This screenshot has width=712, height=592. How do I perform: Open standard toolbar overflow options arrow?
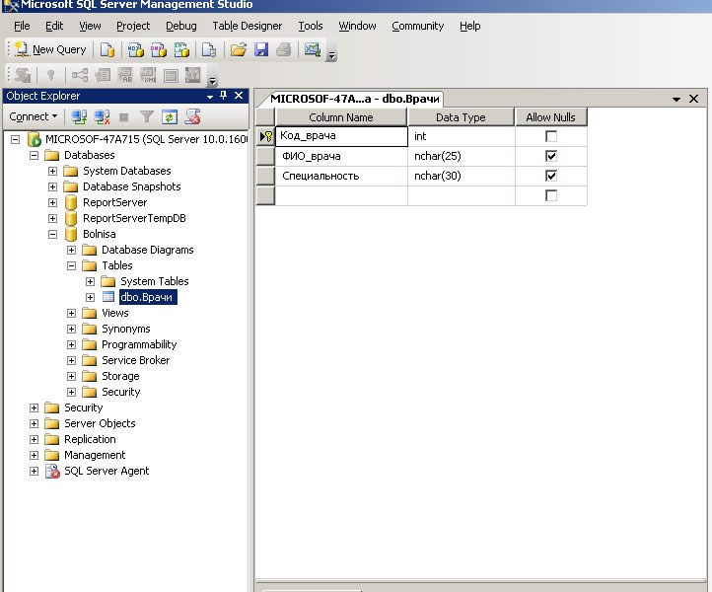tap(332, 56)
